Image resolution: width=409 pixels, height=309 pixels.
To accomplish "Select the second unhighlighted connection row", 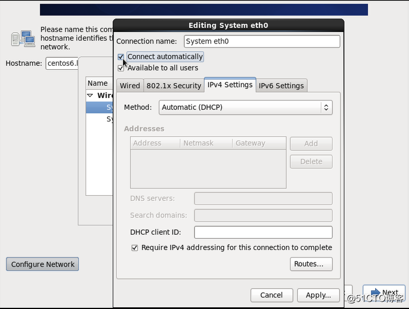I will click(99, 119).
